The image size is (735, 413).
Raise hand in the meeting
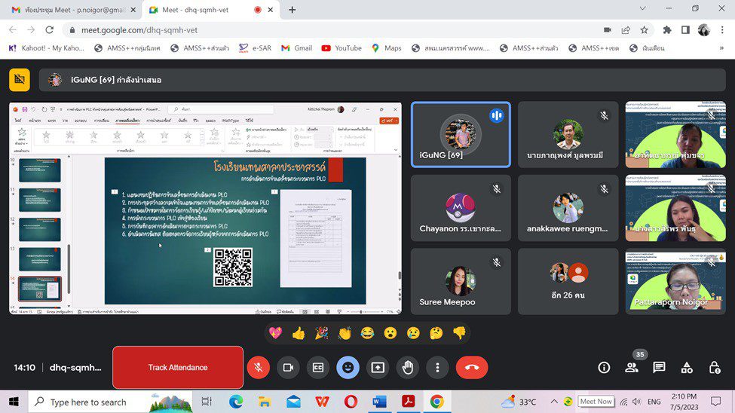coord(408,368)
